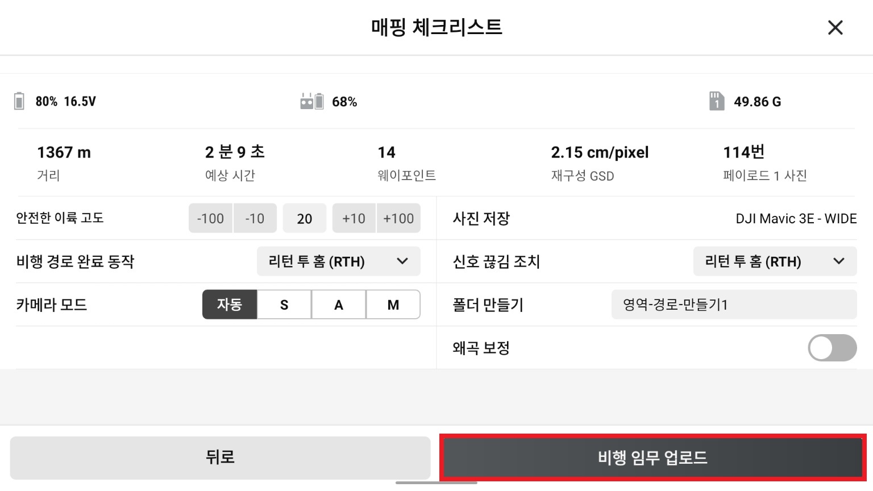Image resolution: width=873 pixels, height=491 pixels.
Task: Select the S camera mode tab
Action: [284, 305]
